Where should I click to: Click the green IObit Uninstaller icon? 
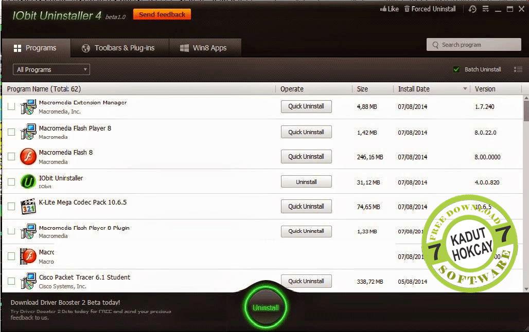(28, 181)
